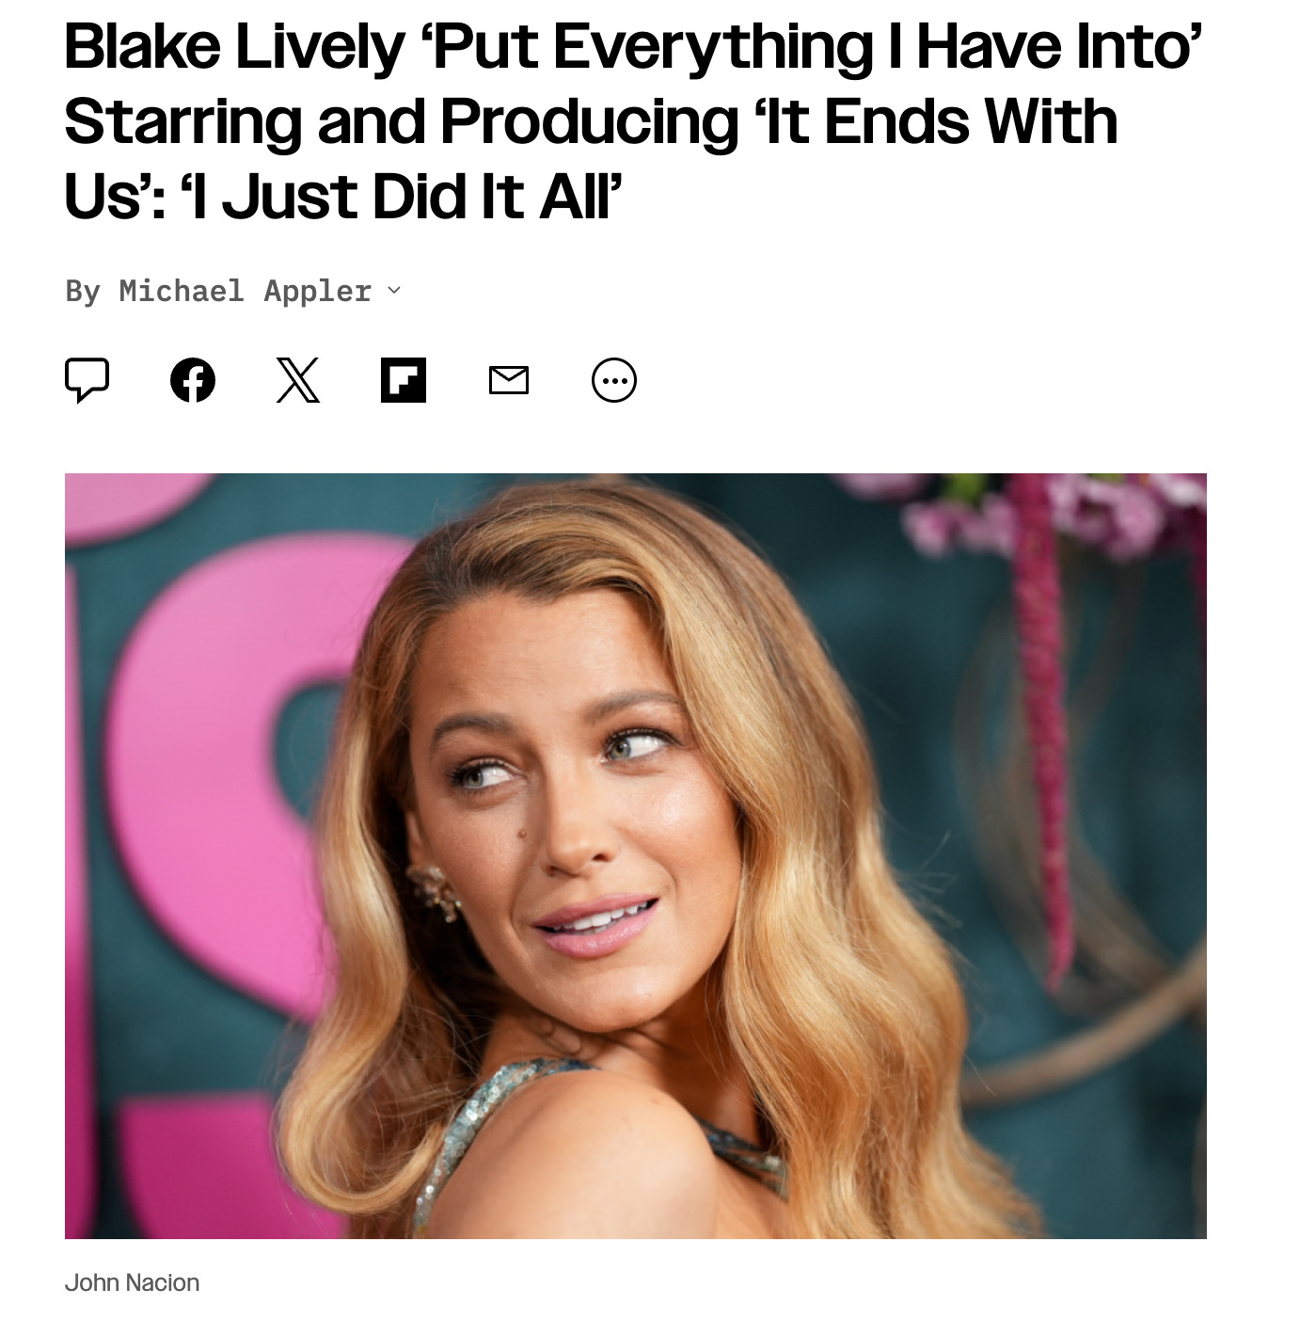The width and height of the screenshot is (1300, 1321).
Task: Open Michael Appler's author page
Action: (246, 291)
